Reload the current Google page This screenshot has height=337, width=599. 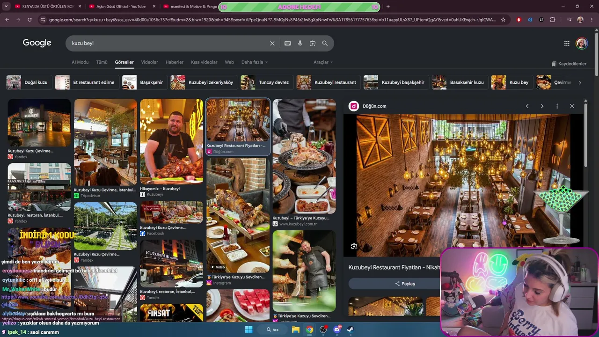[29, 20]
